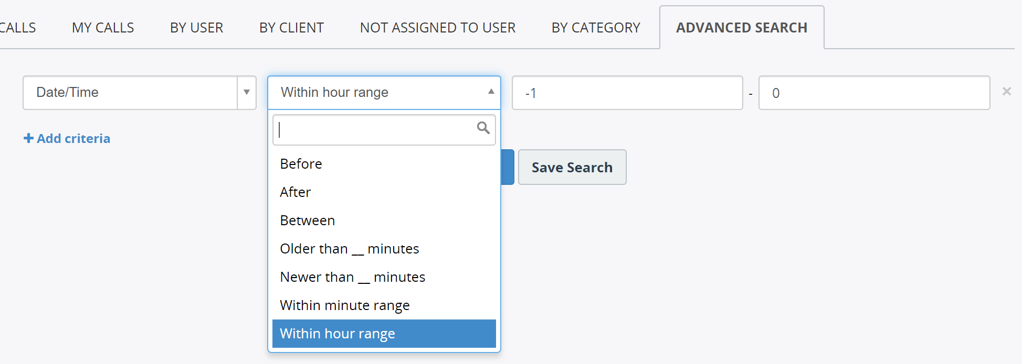Open the partially visible CALLS tab
The image size is (1022, 364).
[18, 28]
